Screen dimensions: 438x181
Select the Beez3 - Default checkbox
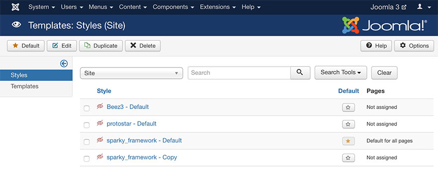click(87, 108)
